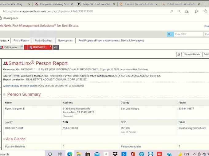Open Dropbox from taskbar
The width and height of the screenshot is (209, 156).
115,154
